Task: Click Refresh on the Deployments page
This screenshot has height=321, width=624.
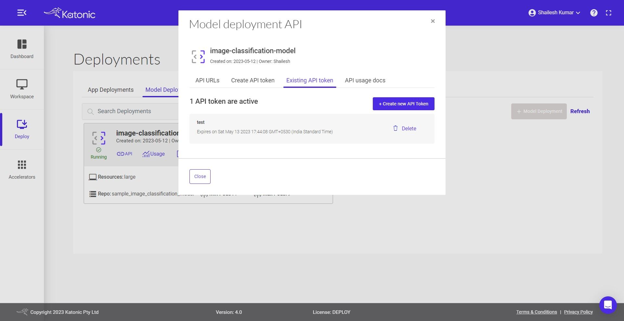Action: tap(580, 111)
